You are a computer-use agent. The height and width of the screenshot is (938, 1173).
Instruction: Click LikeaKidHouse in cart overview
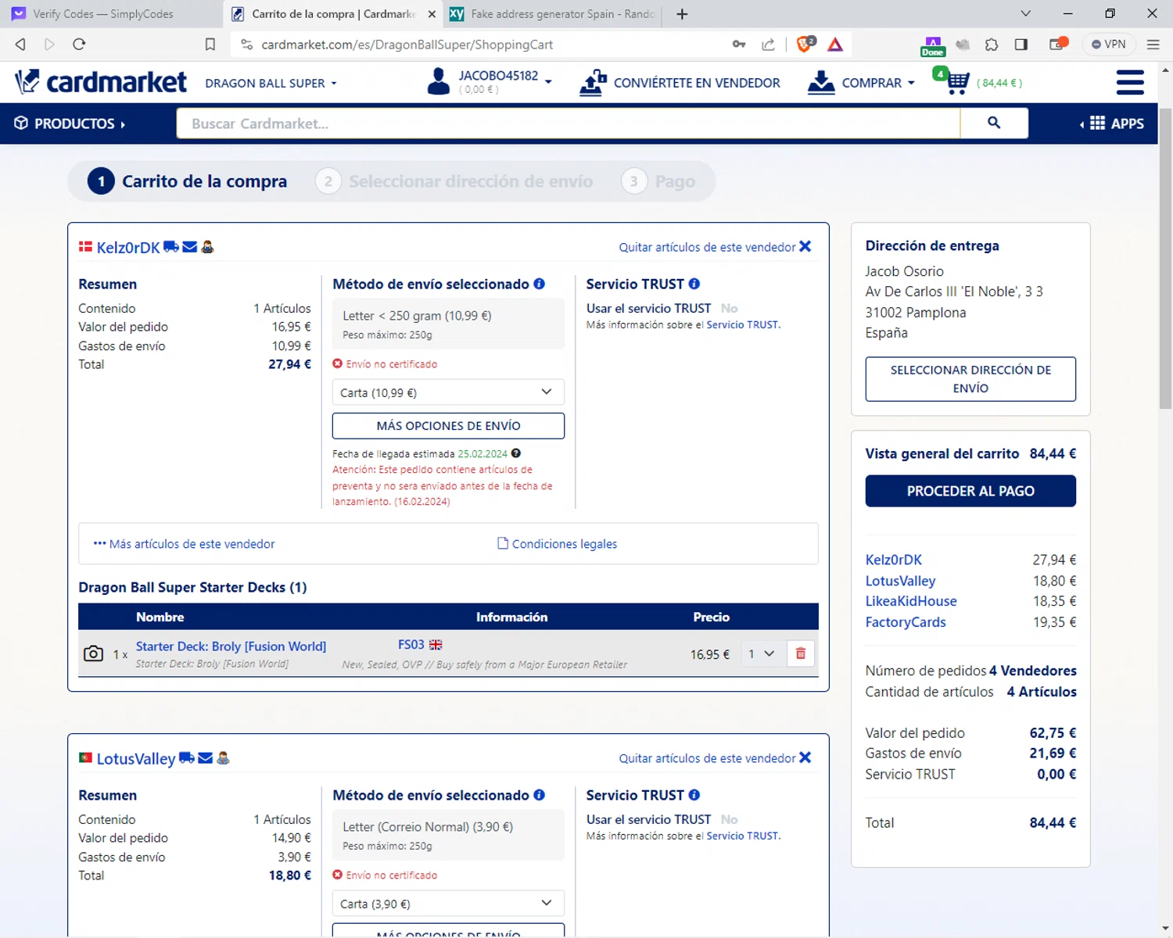click(x=911, y=601)
